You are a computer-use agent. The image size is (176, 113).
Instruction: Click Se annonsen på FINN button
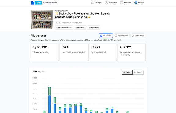(x=64, y=27)
